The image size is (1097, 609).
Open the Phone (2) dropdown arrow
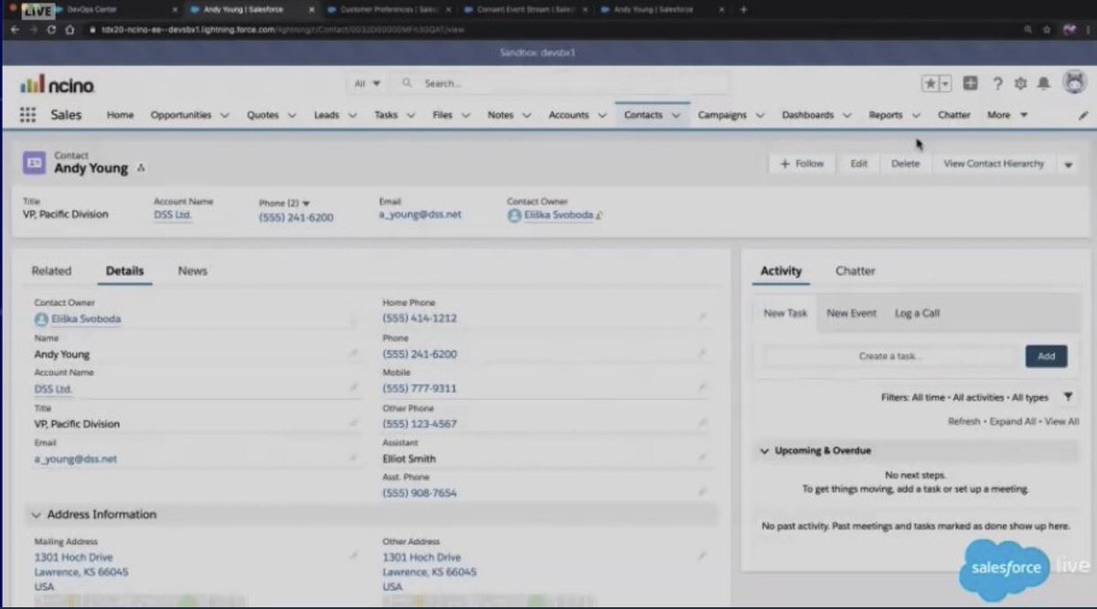[306, 203]
